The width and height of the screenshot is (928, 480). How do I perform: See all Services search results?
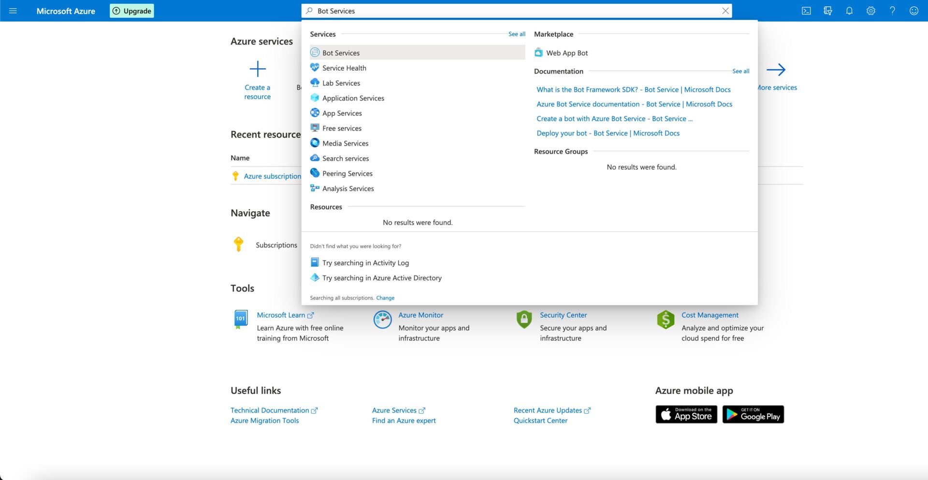(517, 34)
